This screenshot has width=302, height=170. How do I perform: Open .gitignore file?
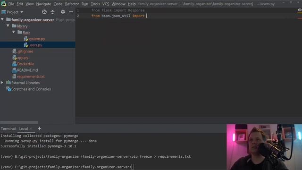[x=25, y=51]
